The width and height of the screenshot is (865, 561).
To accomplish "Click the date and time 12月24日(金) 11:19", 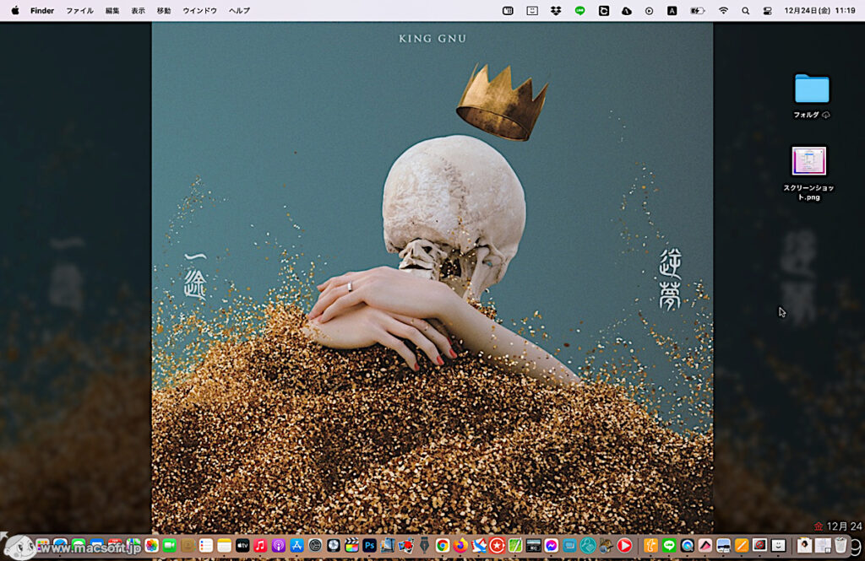I will pyautogui.click(x=819, y=10).
